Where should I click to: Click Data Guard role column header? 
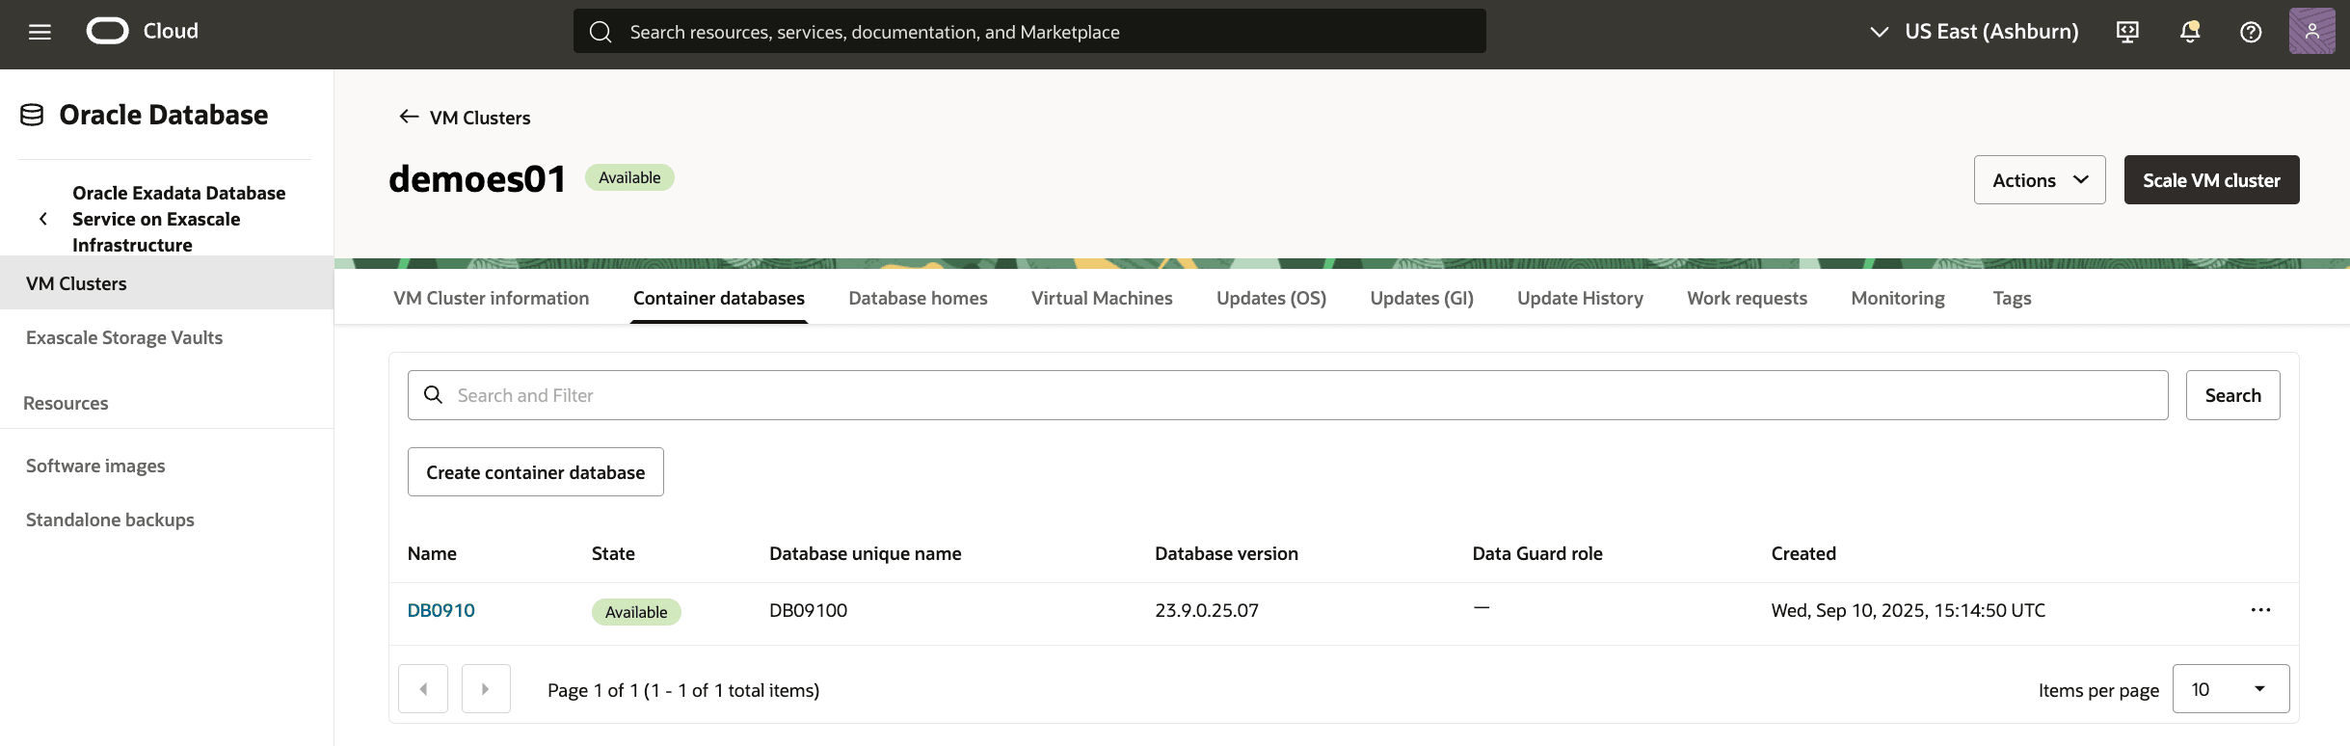1537,553
